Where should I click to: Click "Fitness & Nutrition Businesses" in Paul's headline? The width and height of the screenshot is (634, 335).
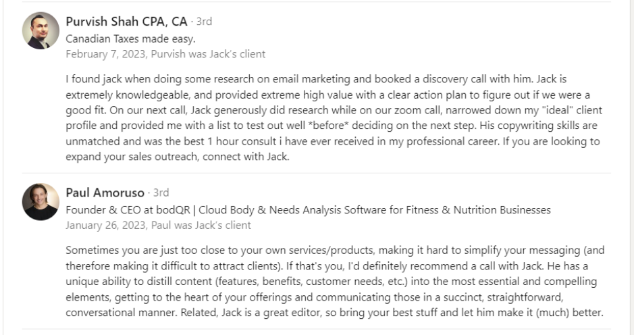click(x=478, y=210)
